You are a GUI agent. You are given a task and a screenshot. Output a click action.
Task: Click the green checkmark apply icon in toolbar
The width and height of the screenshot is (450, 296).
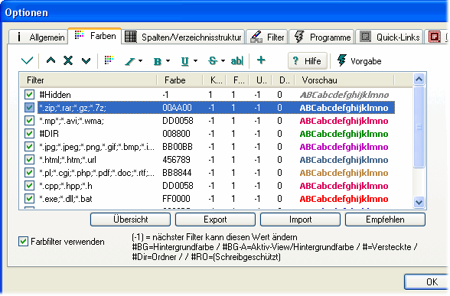(27, 61)
